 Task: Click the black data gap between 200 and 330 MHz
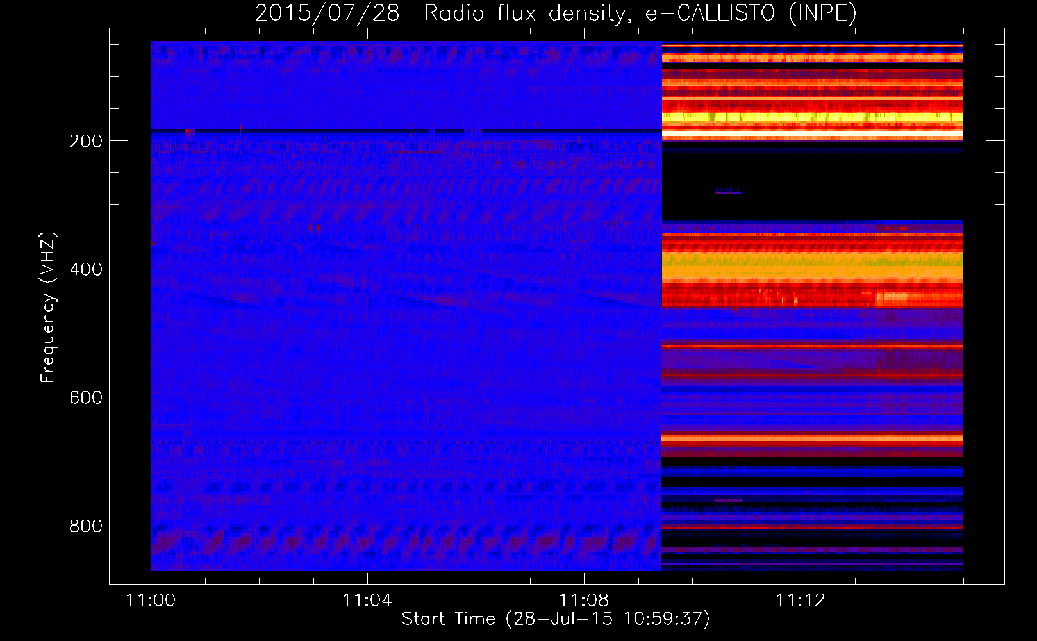click(x=812, y=183)
